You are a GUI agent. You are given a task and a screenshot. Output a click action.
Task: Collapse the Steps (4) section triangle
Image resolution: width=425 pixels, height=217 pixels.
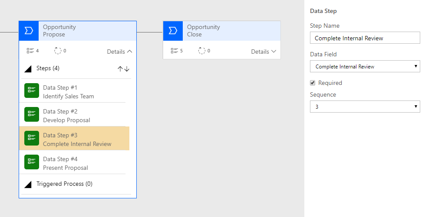pos(28,69)
